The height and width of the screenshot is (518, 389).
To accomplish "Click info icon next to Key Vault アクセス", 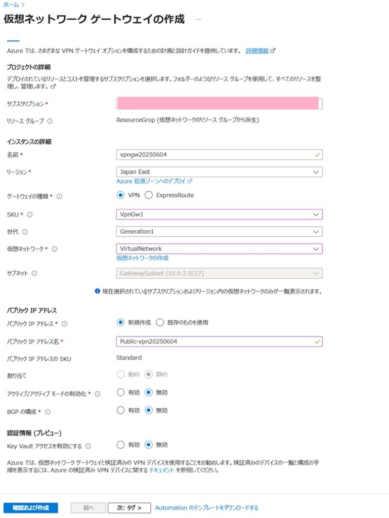I will click(88, 446).
